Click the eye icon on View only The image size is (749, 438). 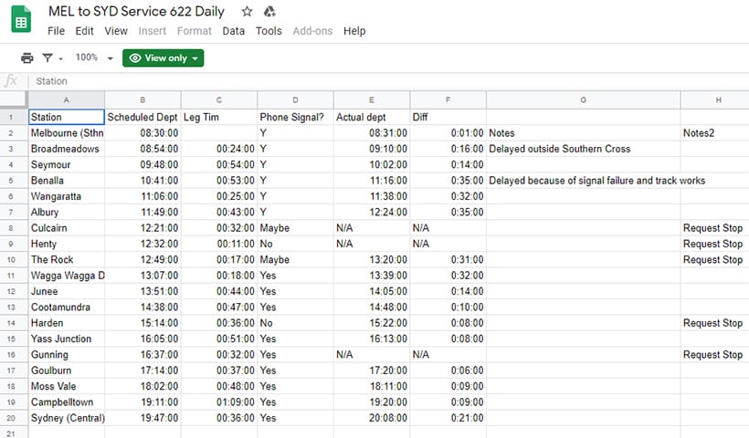[x=135, y=58]
